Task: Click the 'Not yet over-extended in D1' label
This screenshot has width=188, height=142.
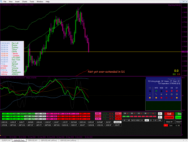Action: pos(106,72)
